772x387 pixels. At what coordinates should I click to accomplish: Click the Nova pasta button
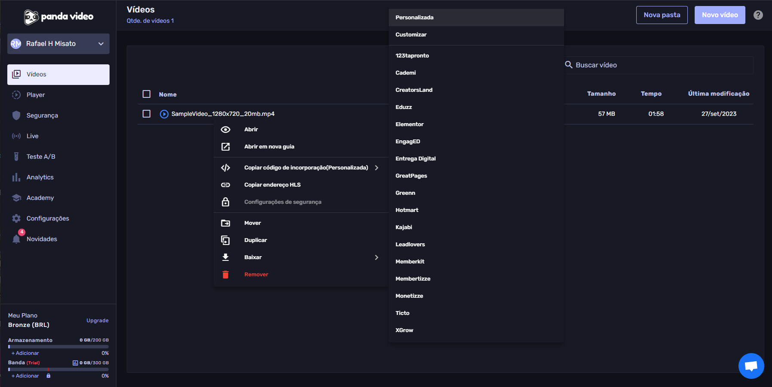pyautogui.click(x=662, y=15)
